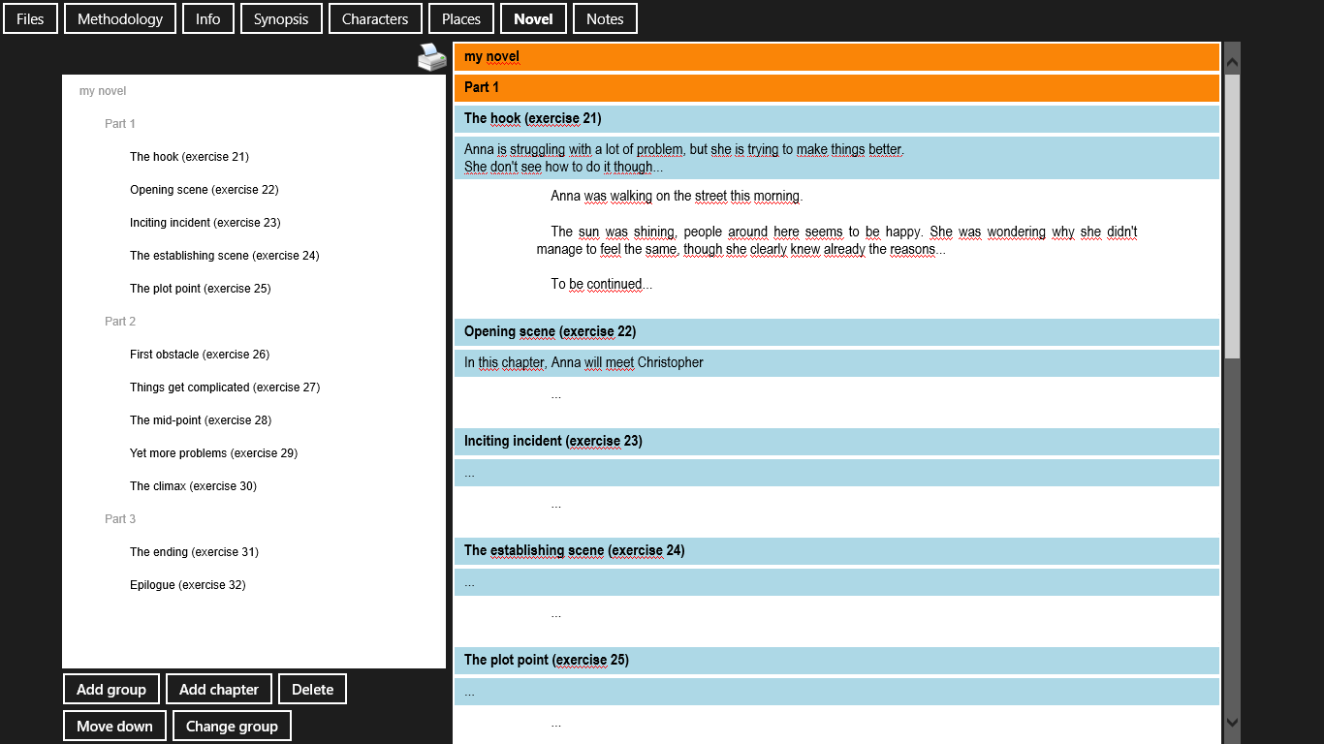The height and width of the screenshot is (744, 1324).
Task: Select 'The hook (exercise 21)' in tree
Action: tap(189, 157)
